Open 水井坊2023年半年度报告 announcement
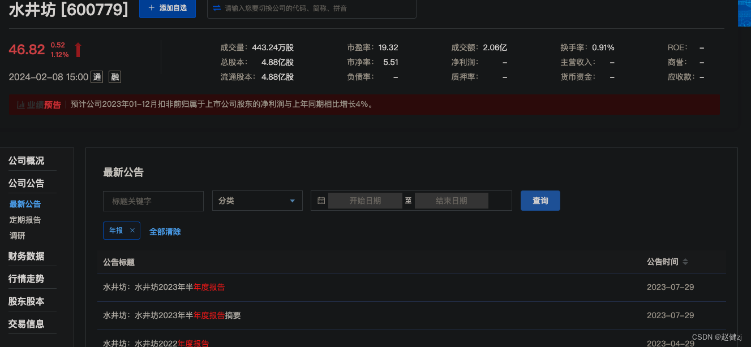 [x=164, y=287]
